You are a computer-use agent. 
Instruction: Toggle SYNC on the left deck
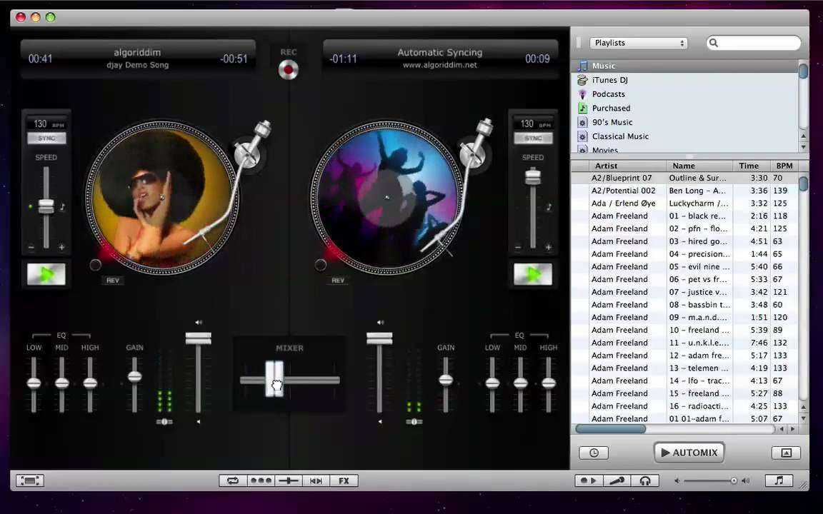point(46,138)
